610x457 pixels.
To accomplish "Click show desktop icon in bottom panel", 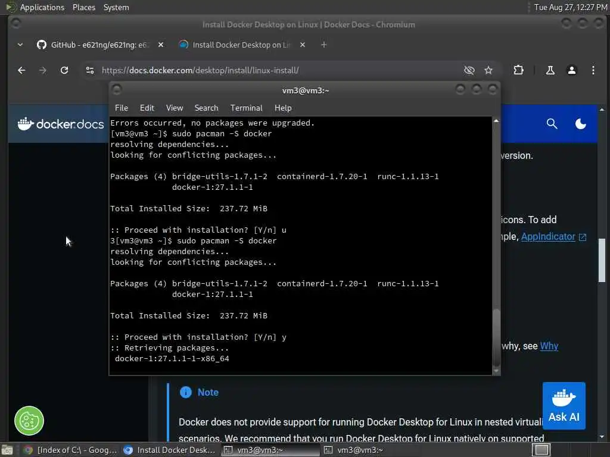I will pyautogui.click(x=7, y=450).
